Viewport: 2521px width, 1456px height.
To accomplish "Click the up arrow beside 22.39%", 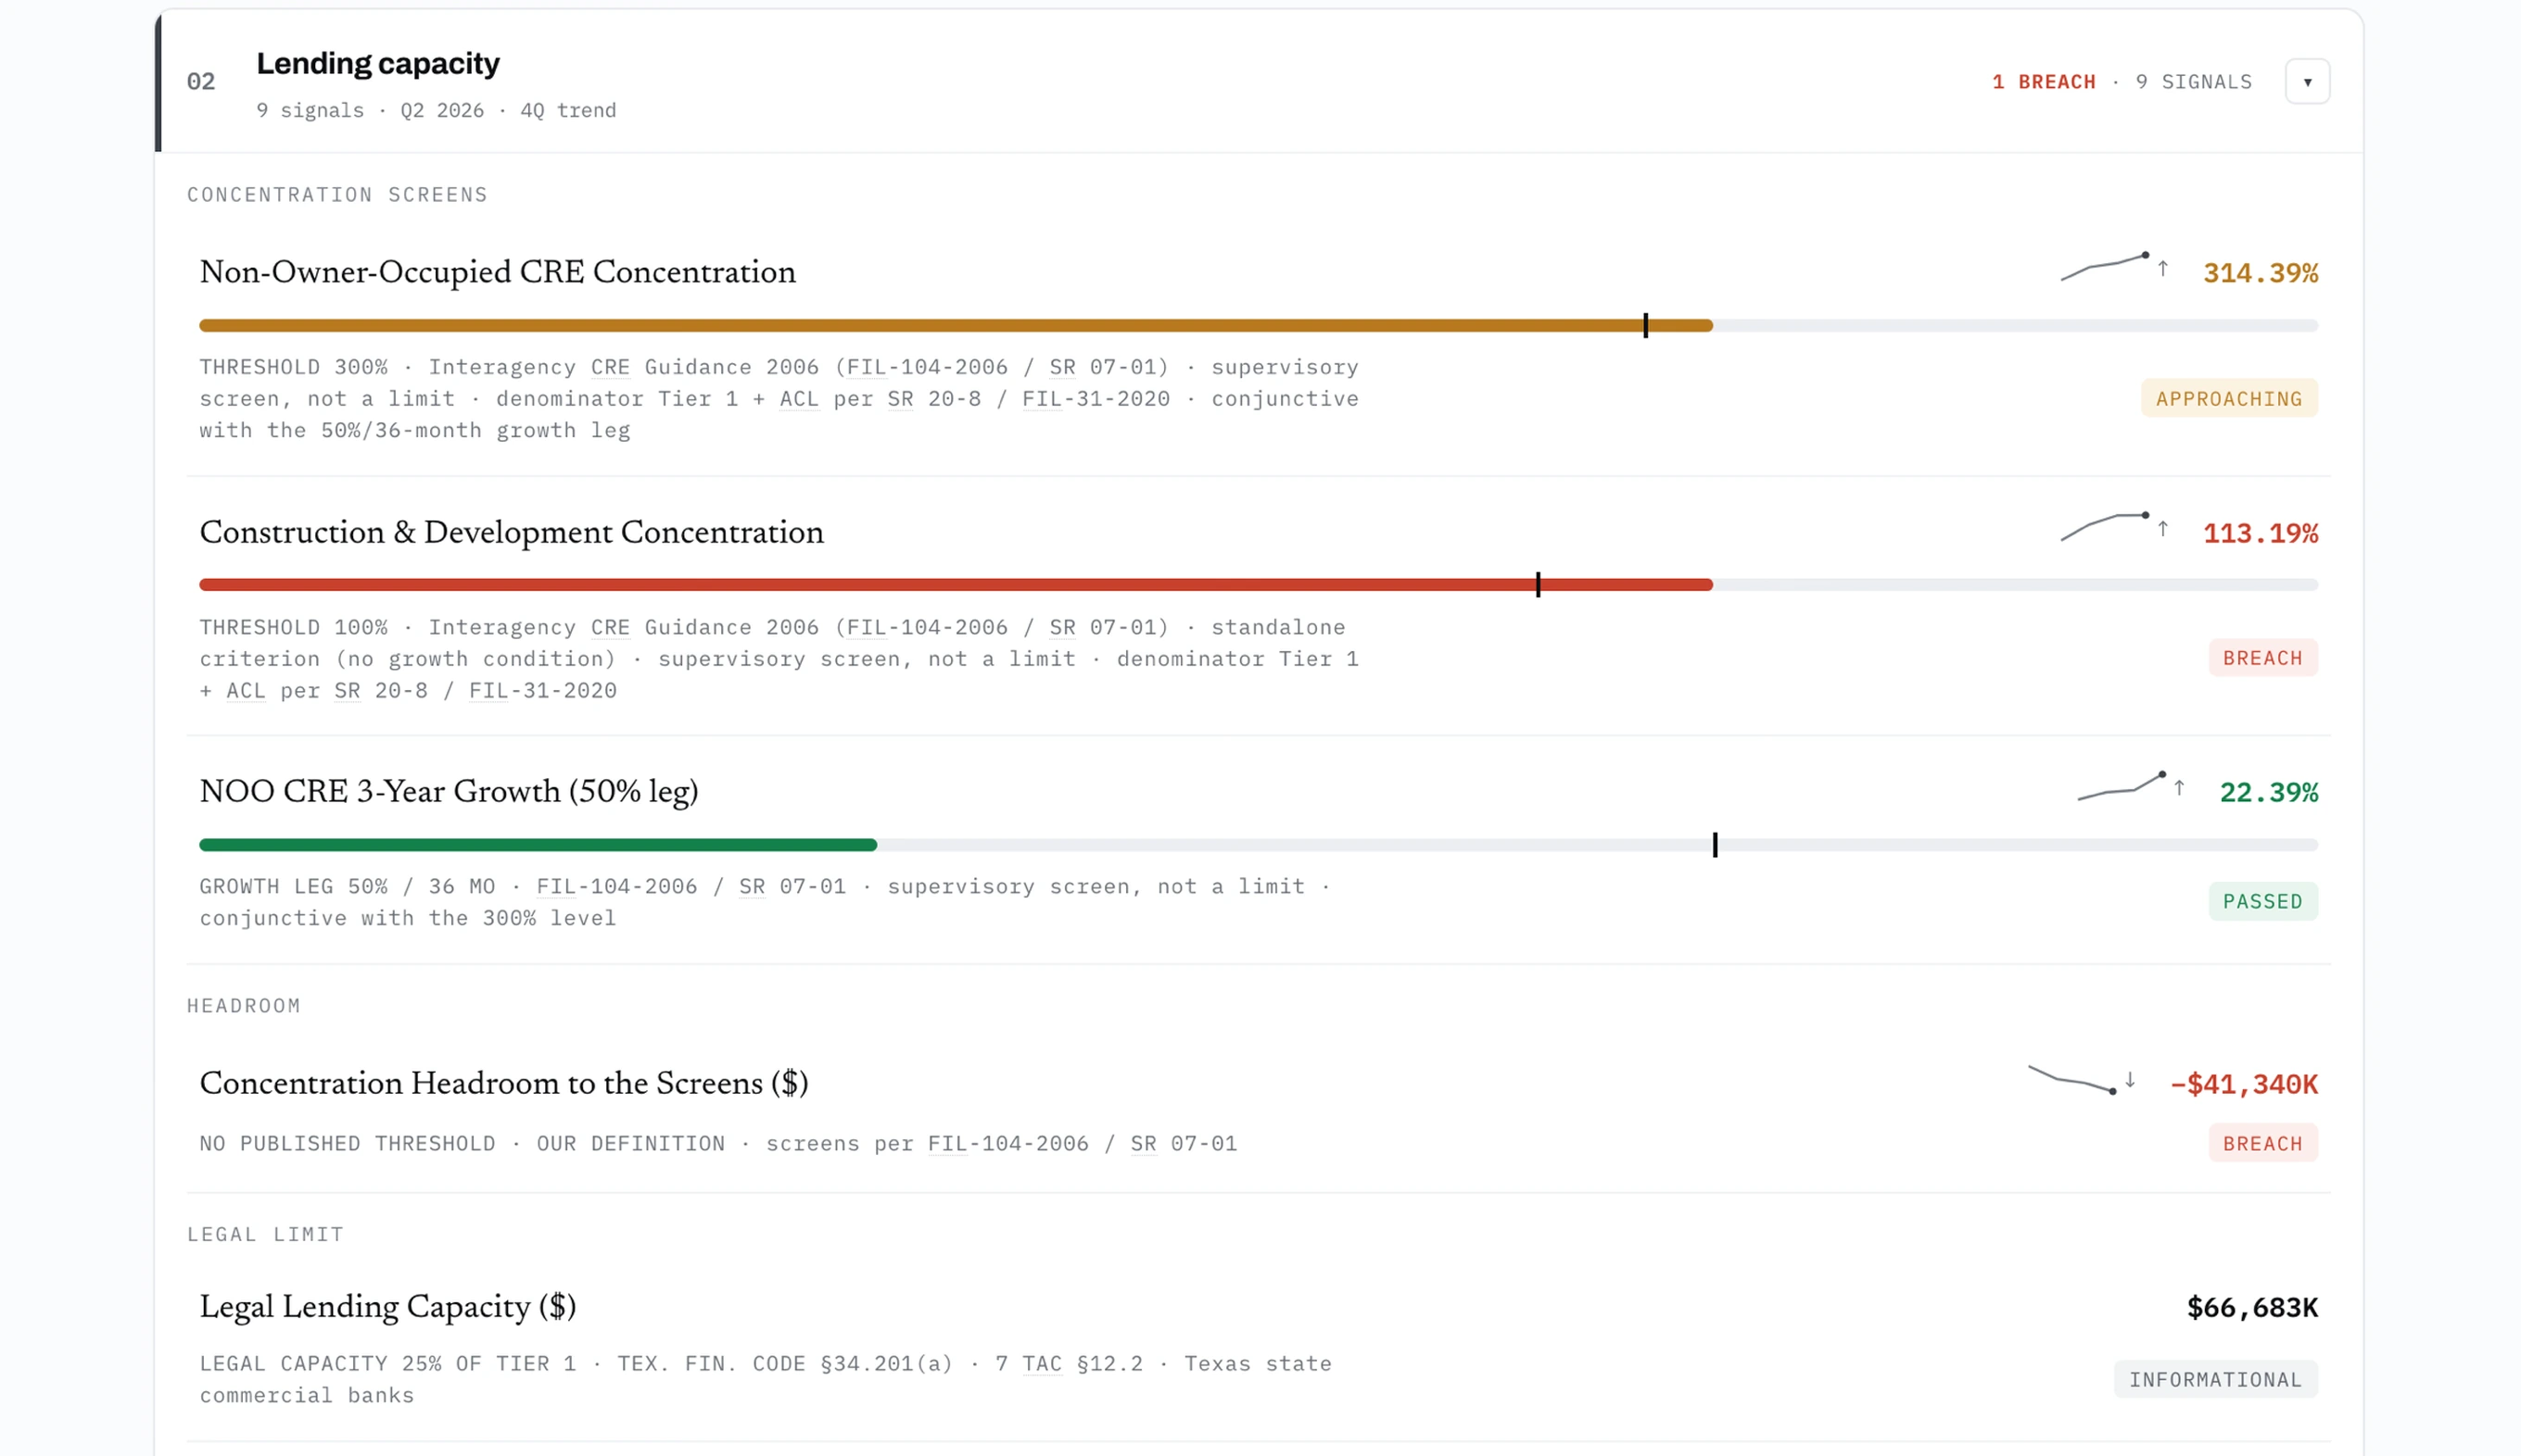I will pyautogui.click(x=2179, y=787).
